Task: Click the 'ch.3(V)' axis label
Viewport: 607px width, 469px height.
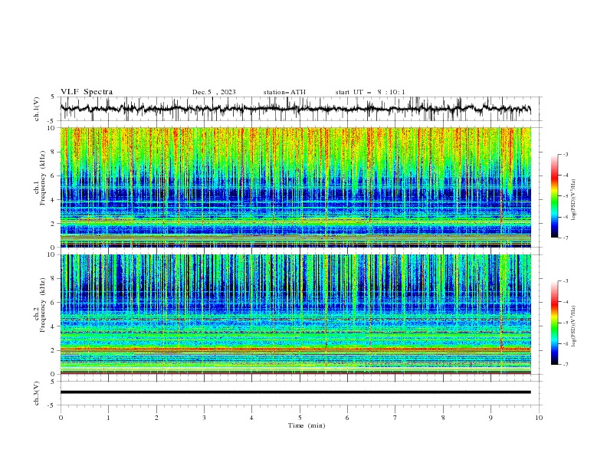Action: (x=37, y=394)
